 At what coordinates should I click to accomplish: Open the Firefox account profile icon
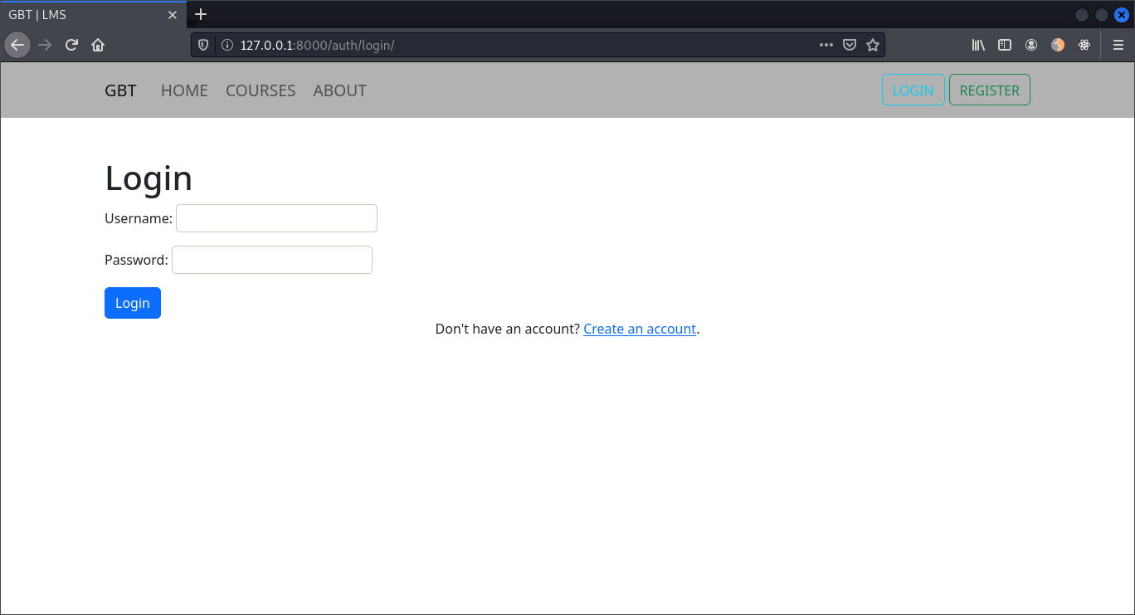pyautogui.click(x=1031, y=45)
